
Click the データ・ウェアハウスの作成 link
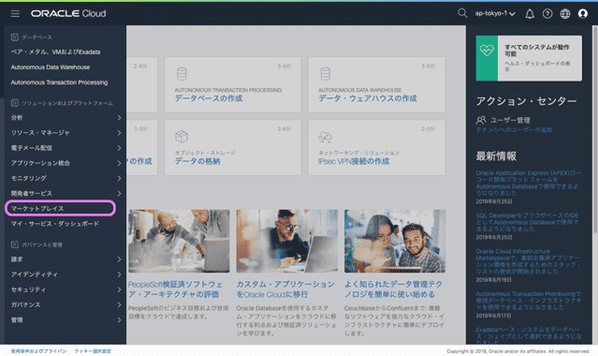coord(368,98)
